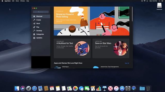Open Mail stamp icon in dock
This screenshot has width=165, height=92.
click(x=40, y=88)
